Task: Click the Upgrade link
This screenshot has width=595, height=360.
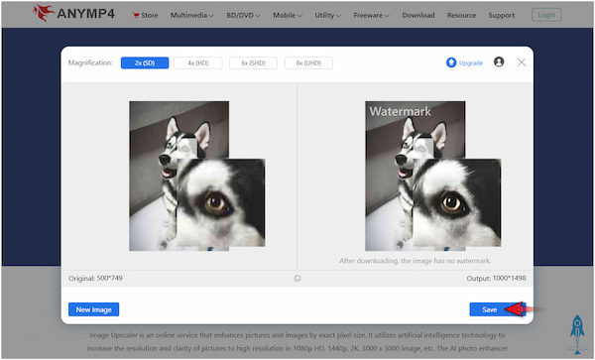Action: [464, 62]
